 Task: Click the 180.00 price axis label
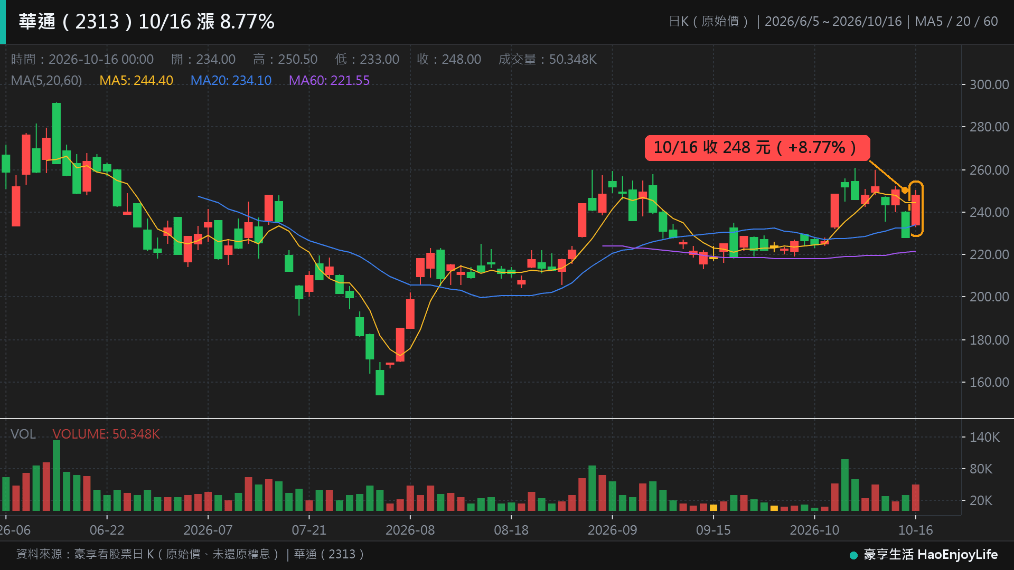(x=989, y=340)
